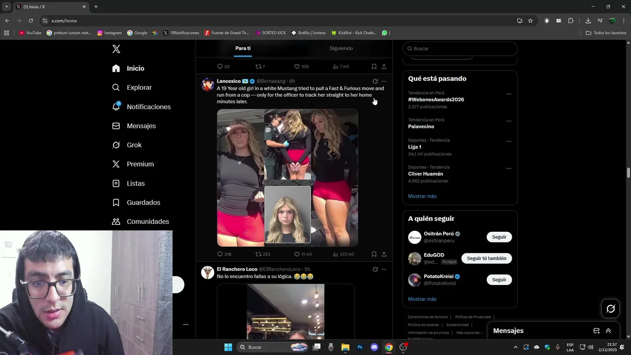Share the Lancesico post
Screen dimensions: 631x355
coord(384,254)
